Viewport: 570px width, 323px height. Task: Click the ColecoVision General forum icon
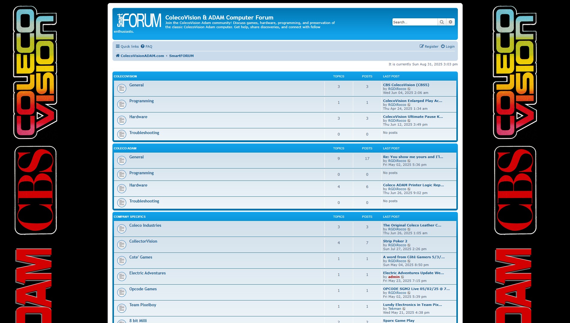122,88
